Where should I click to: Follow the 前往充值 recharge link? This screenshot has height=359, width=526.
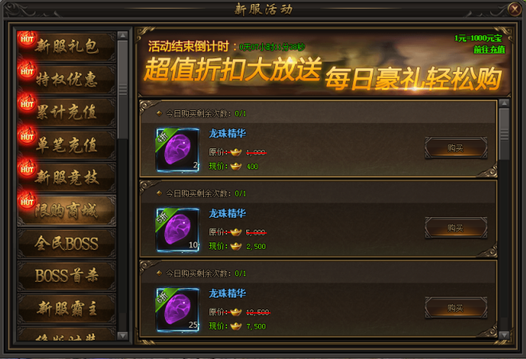(489, 49)
